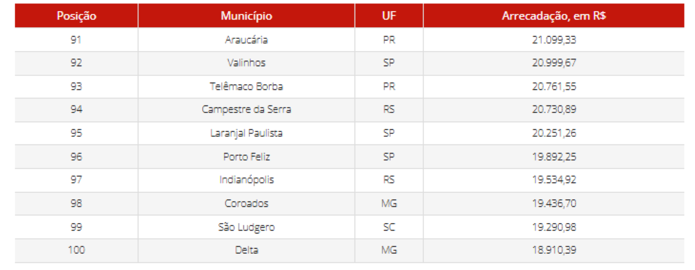Click the Posição column header
The image size is (695, 270).
click(76, 16)
